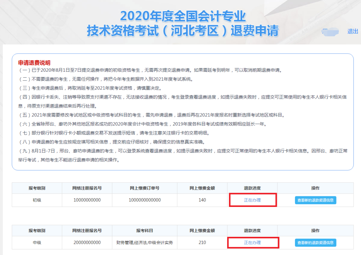Select subjects cell 财务管理,经济法,中级会计实务

[x=145, y=243]
